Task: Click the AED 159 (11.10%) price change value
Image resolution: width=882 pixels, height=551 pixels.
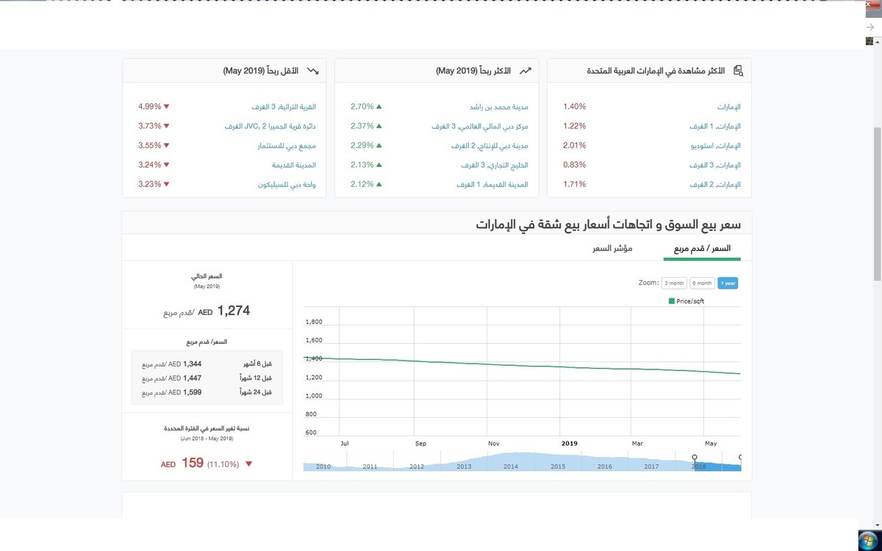Action: (x=200, y=464)
